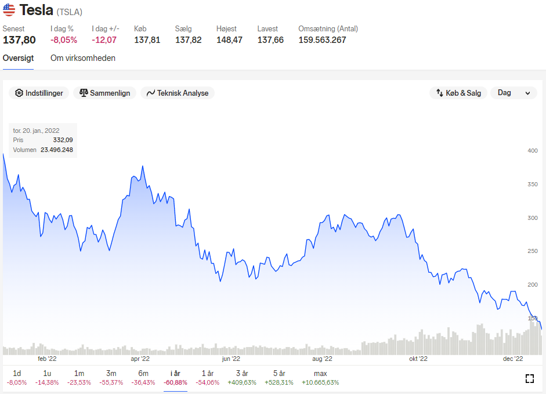Click the gear icon in Indstillinger
The width and height of the screenshot is (546, 394).
tap(19, 93)
